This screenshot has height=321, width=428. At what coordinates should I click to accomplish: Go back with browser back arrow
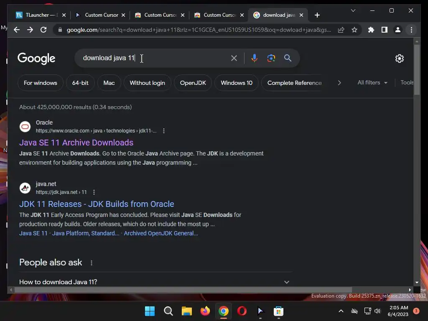click(17, 30)
